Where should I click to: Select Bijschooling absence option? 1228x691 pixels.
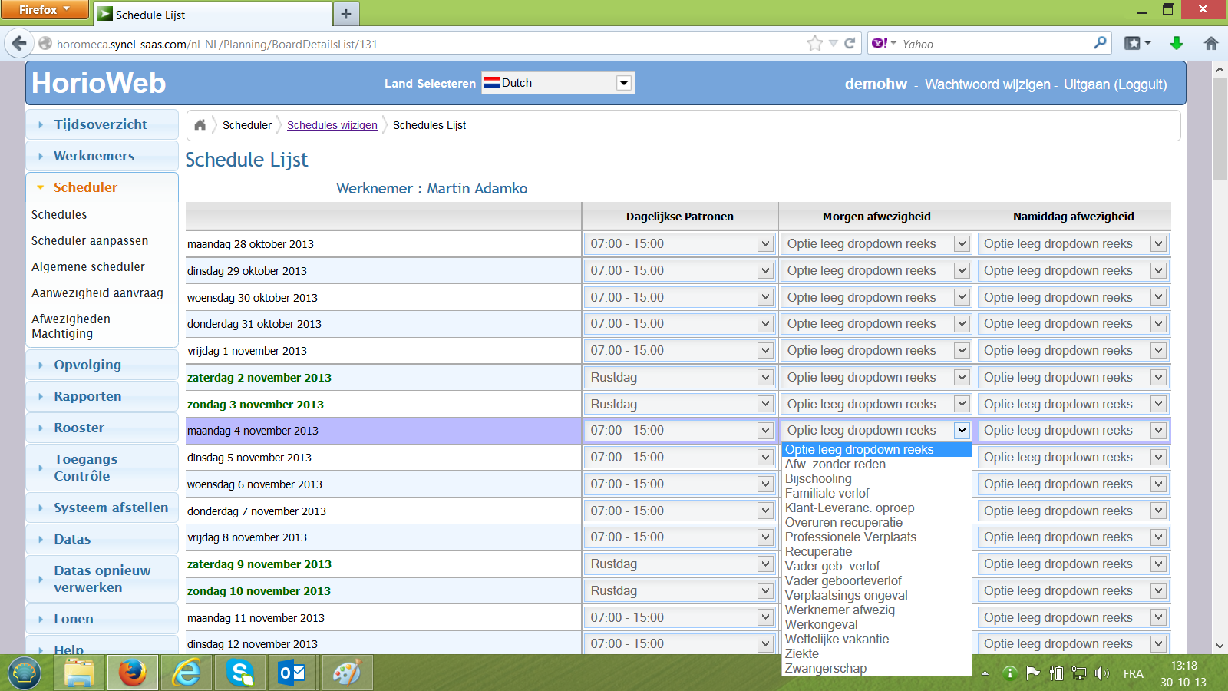(876, 478)
